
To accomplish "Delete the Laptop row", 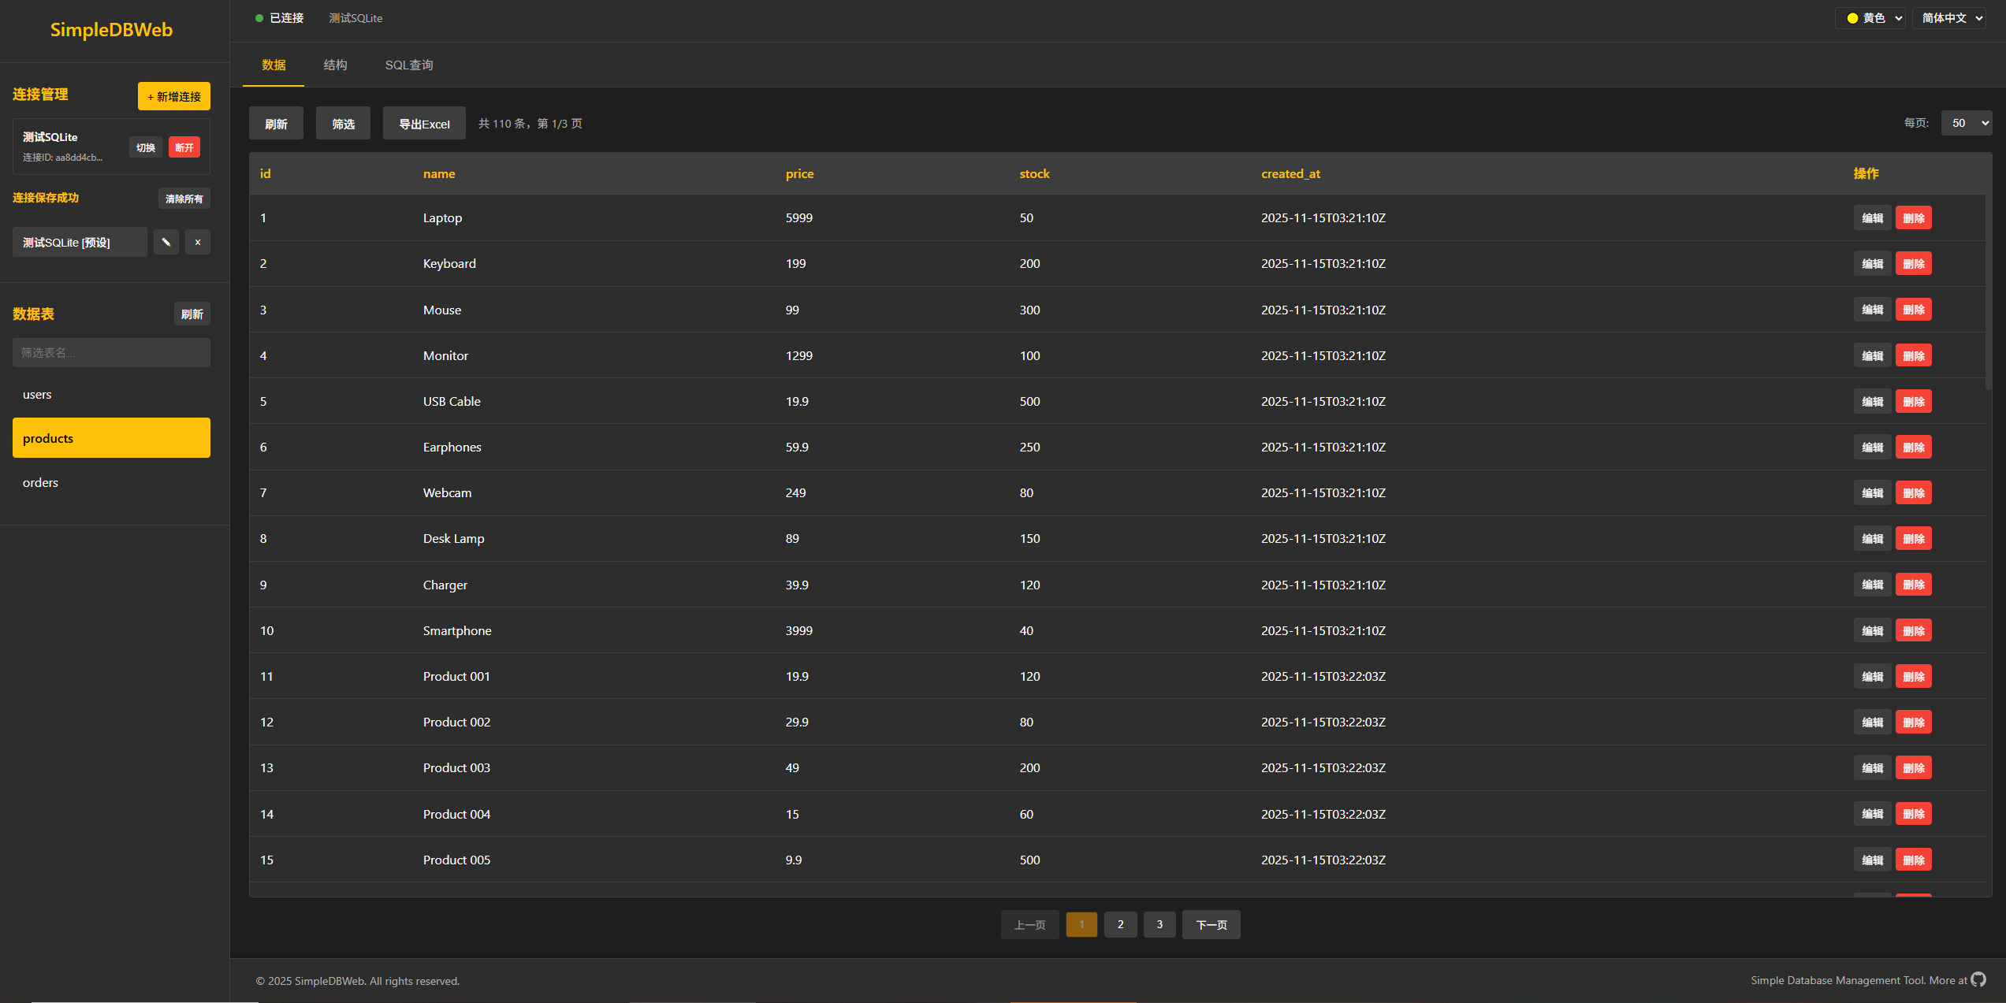I will point(1913,218).
